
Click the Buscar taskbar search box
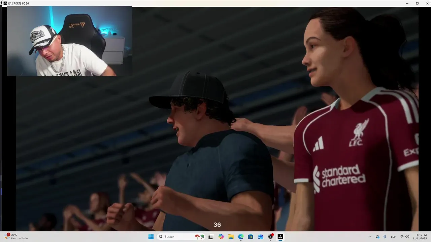coord(182,237)
